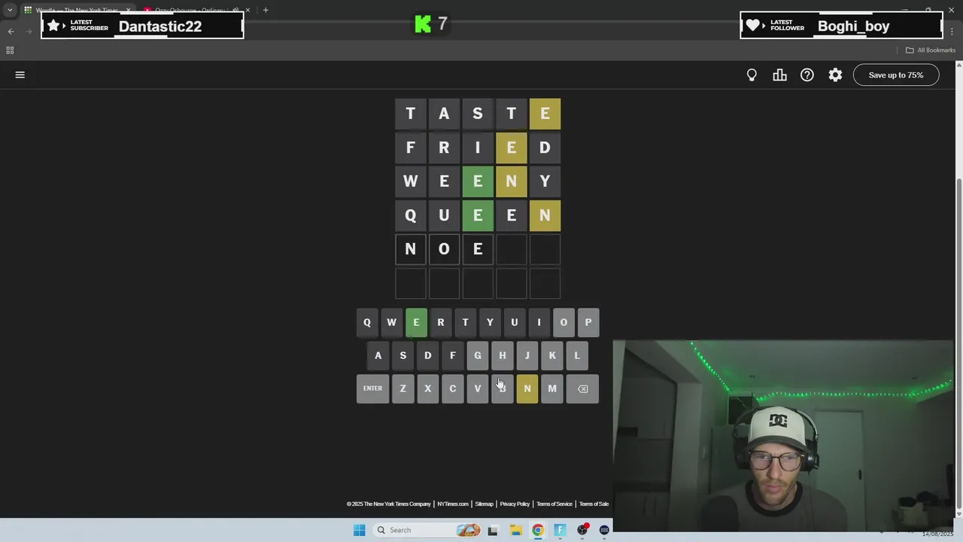This screenshot has width=963, height=542.
Task: Click the H key on the Wordle keyboard
Action: pyautogui.click(x=502, y=355)
